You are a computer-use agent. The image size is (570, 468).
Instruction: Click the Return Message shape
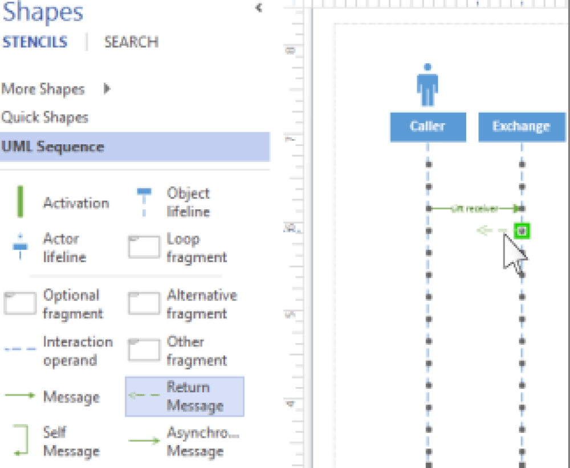pyautogui.click(x=184, y=396)
